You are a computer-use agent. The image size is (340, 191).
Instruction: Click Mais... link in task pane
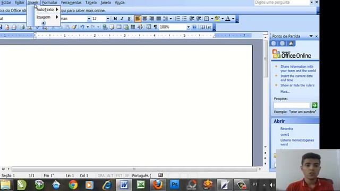point(285,92)
